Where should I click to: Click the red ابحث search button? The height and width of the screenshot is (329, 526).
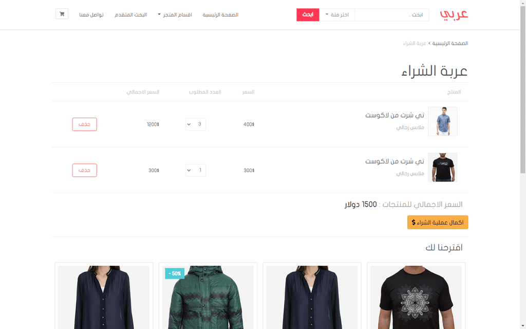[308, 15]
